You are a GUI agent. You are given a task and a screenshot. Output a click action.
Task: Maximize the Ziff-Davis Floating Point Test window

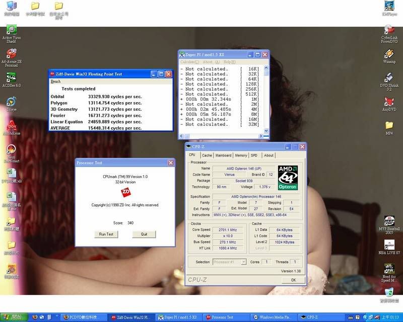161,74
